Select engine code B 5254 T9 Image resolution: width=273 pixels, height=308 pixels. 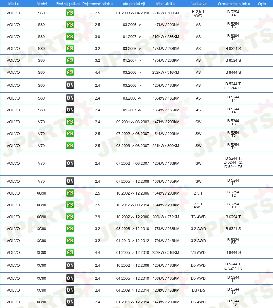coord(233,205)
